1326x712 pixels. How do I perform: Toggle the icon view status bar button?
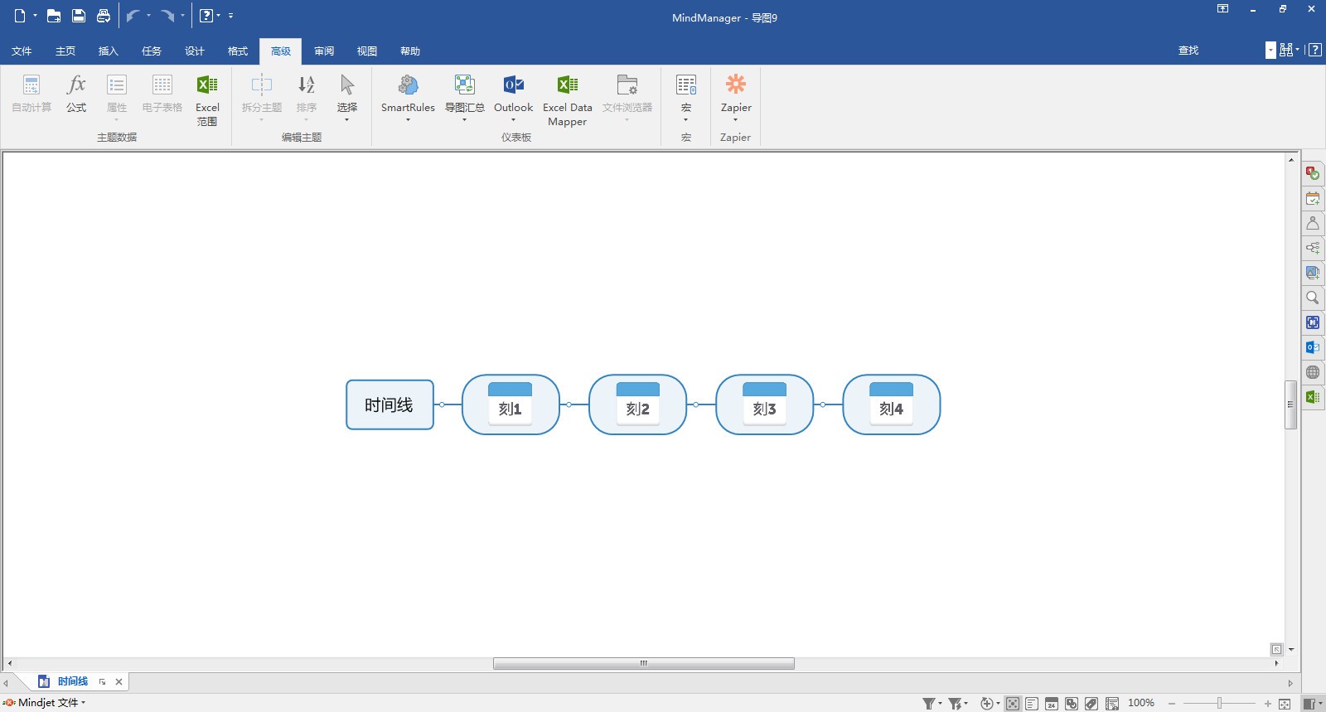tap(1072, 704)
